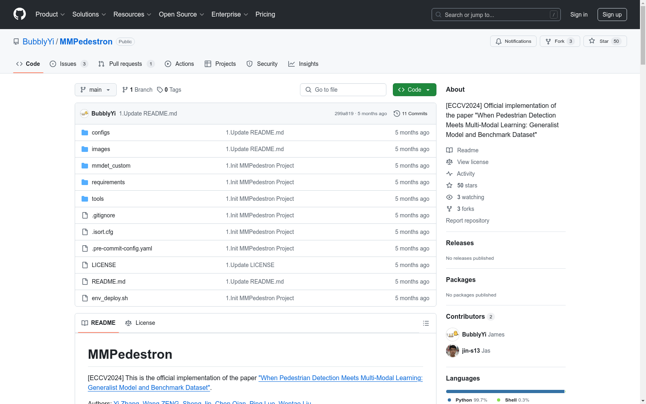This screenshot has height=404, width=646.
Task: Expand the Enterprise menu
Action: tap(230, 14)
